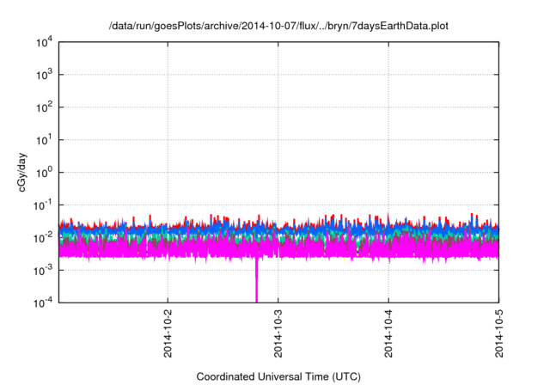Click the 10^3 y-axis tick label
Viewport: 550px width, 385px height.
(x=45, y=75)
